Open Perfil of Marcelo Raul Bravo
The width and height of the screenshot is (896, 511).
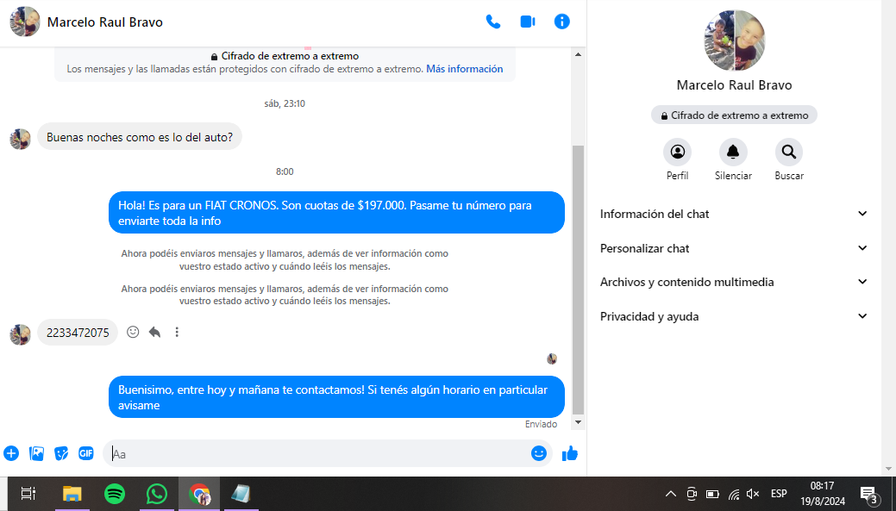pyautogui.click(x=677, y=152)
